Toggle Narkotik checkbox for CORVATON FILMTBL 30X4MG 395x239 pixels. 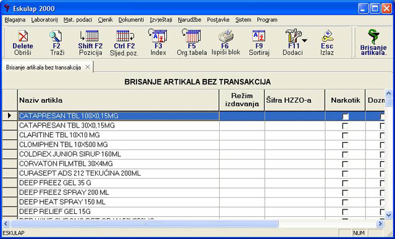(345, 164)
